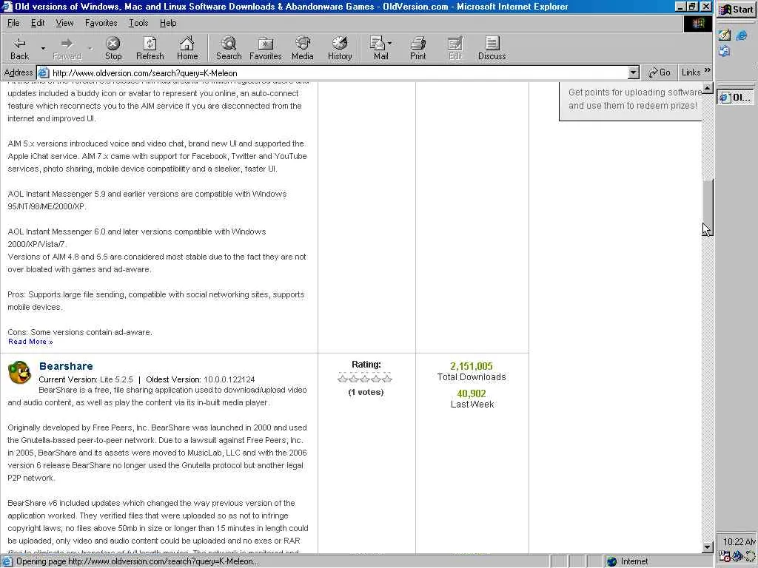758x568 pixels.
Task: Open the AIM Read More link
Action: pos(30,342)
